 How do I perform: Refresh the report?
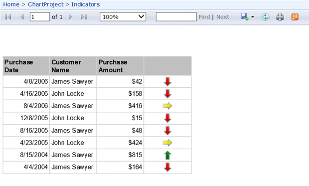[265, 17]
